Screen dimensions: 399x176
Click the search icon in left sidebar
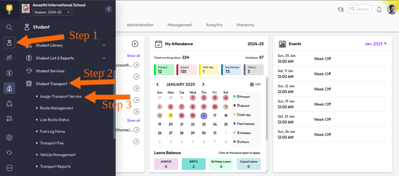[x=9, y=27]
